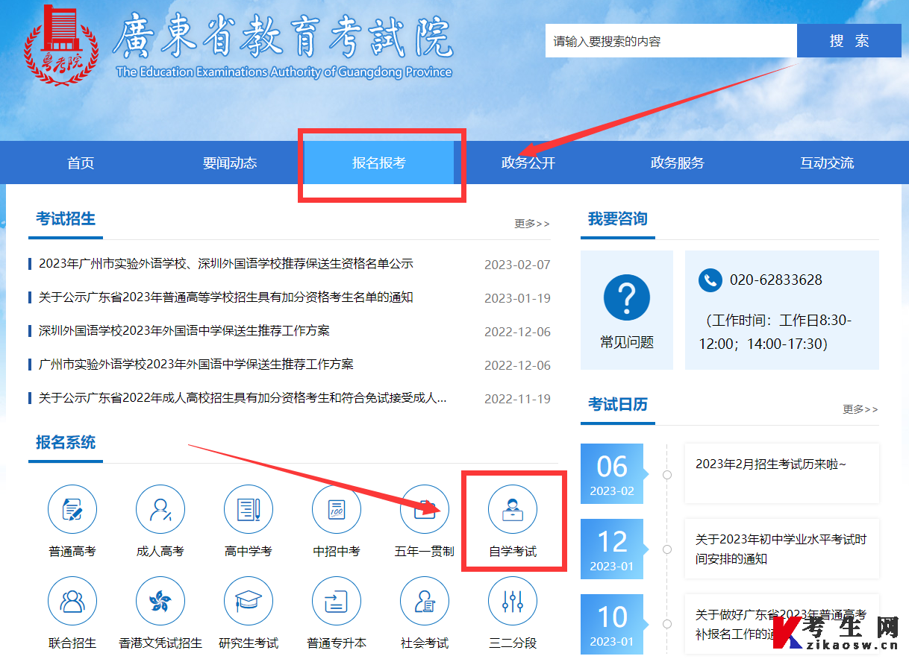Go to the 首页 nav tab
Screen dimensions: 909x659
(x=81, y=163)
